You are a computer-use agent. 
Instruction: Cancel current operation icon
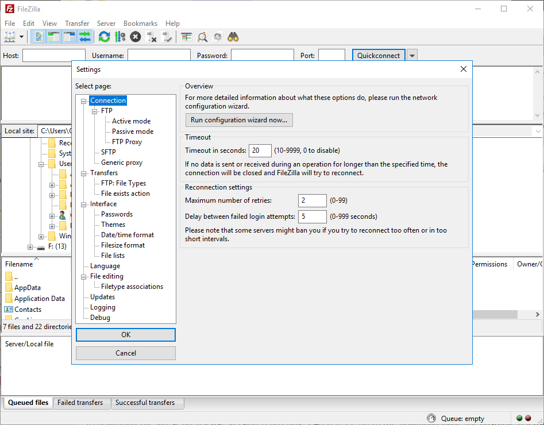(136, 37)
